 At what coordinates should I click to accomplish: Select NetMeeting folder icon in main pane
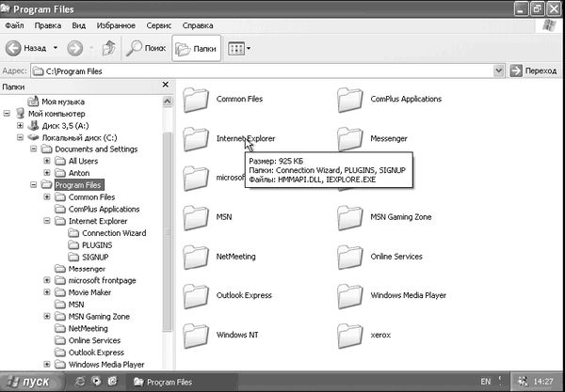coord(196,257)
